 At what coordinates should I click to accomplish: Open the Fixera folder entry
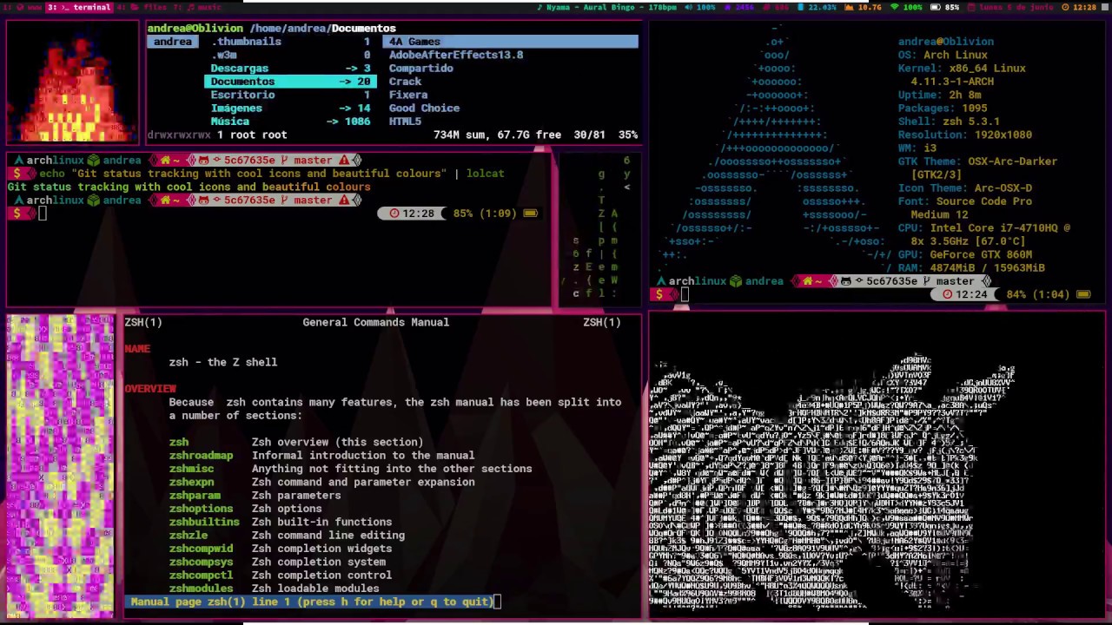pos(408,95)
